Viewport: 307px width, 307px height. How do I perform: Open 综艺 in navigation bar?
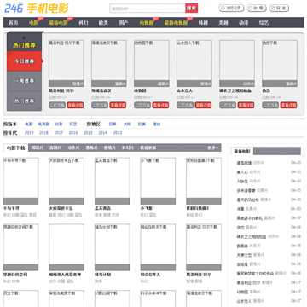264,23
